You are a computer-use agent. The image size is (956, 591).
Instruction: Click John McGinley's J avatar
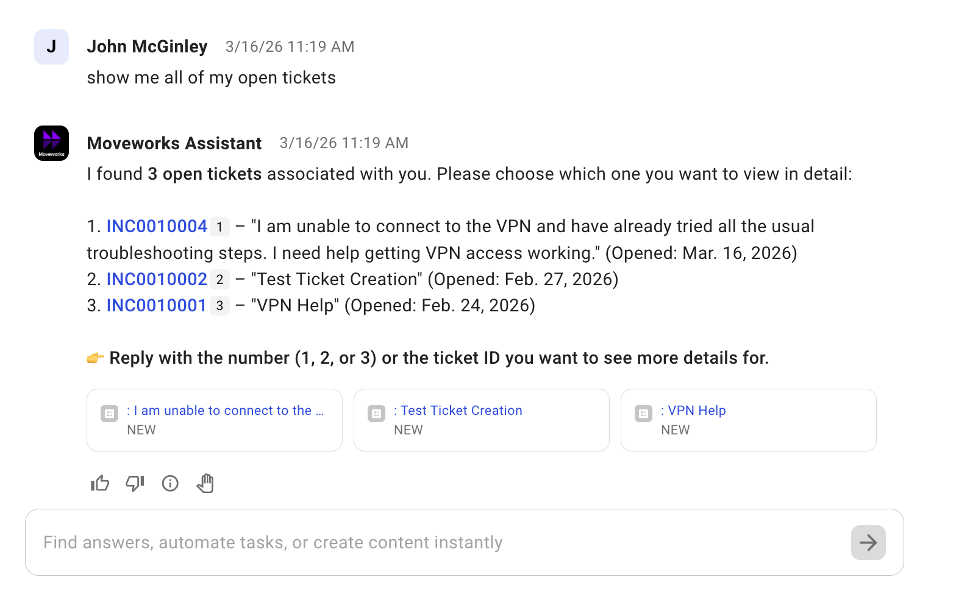(51, 47)
